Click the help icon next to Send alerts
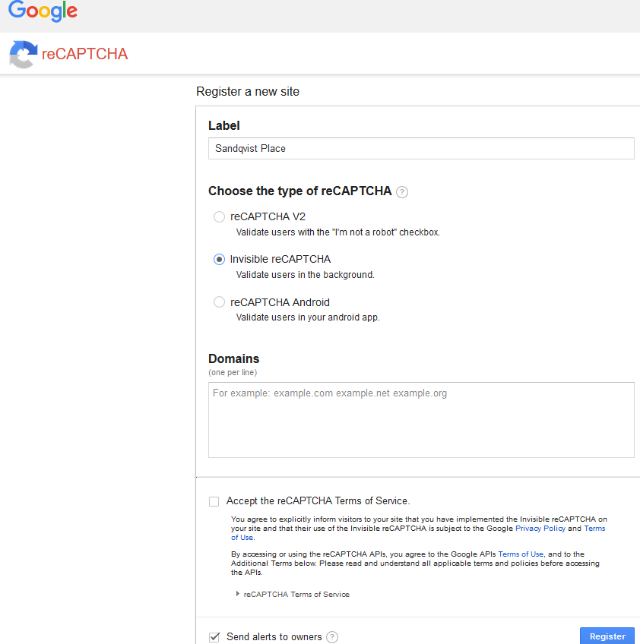 [332, 637]
